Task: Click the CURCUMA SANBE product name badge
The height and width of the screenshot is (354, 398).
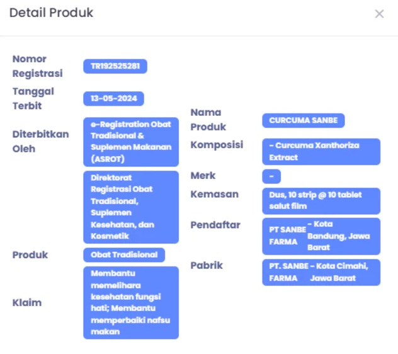Action: point(304,120)
